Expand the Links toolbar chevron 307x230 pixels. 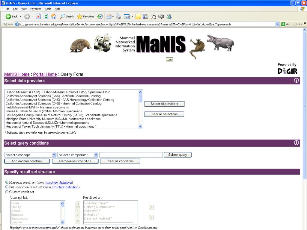tap(305, 23)
